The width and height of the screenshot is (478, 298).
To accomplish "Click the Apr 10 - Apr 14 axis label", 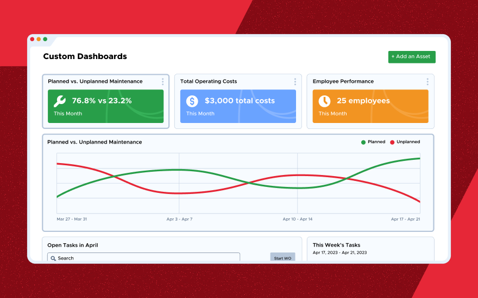I will tap(298, 219).
